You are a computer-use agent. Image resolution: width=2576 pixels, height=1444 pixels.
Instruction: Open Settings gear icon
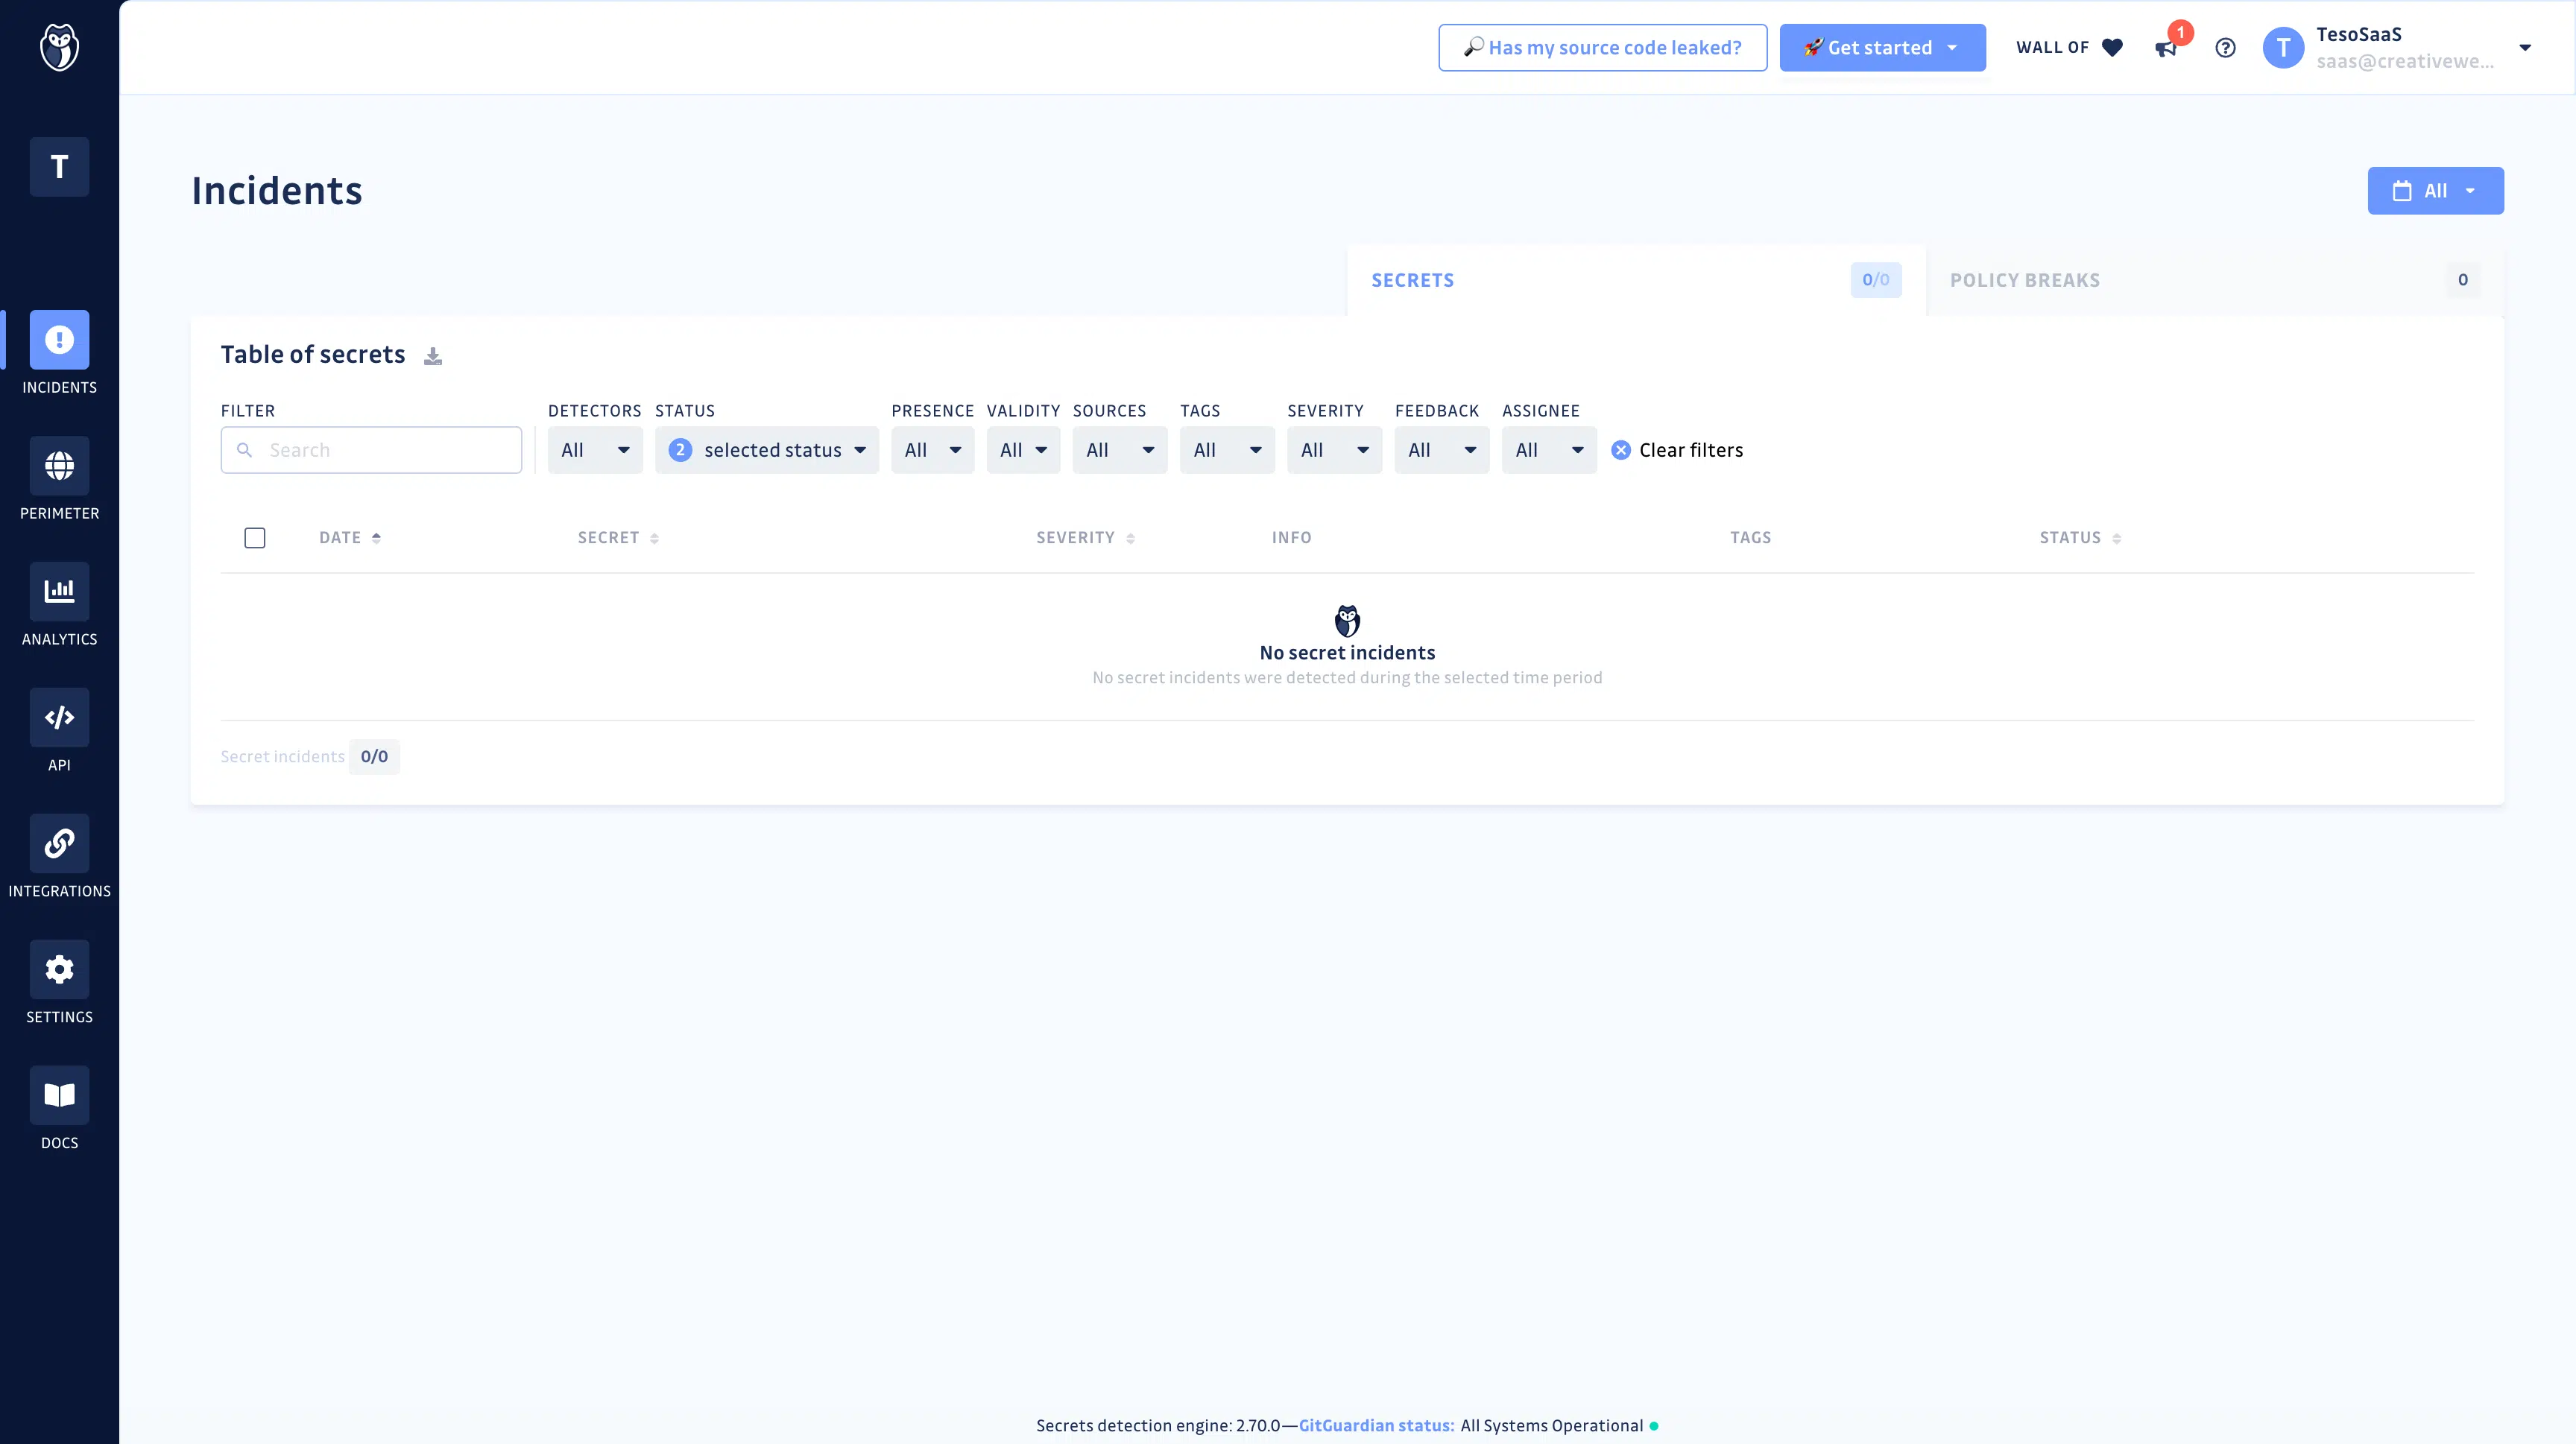tap(59, 969)
